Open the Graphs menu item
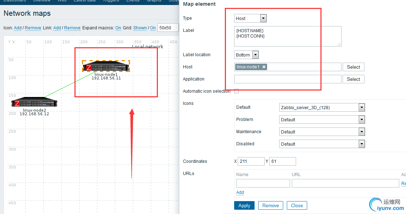The height and width of the screenshot is (214, 406). 154,1
